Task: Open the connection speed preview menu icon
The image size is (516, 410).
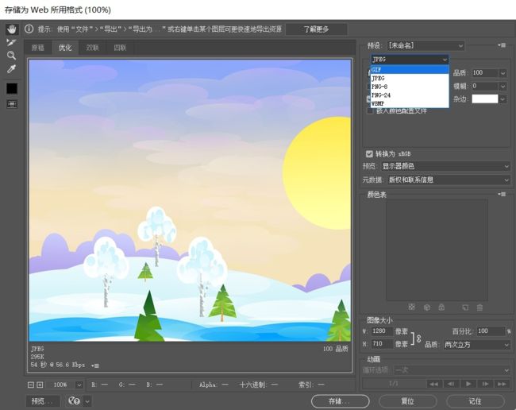Action: tap(95, 366)
